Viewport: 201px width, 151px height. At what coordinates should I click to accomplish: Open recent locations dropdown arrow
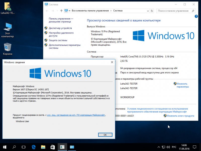pos(57,11)
